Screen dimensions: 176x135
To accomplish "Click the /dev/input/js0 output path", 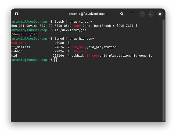I will [24, 34].
